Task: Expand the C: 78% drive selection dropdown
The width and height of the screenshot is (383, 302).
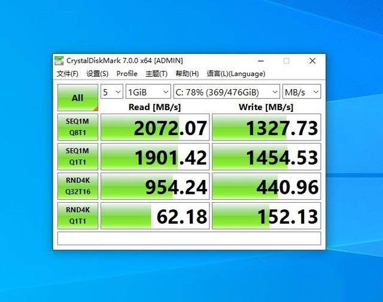Action: (x=227, y=92)
